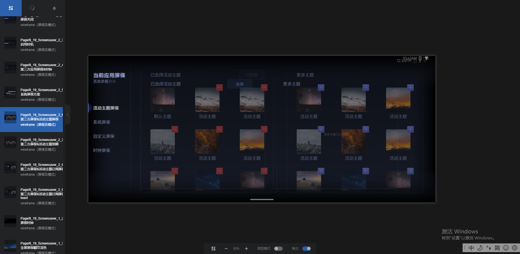
Task: Click the 50% zoom level value
Action: [x=236, y=249]
